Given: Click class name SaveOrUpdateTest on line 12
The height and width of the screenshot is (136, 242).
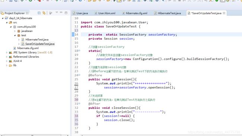Looking at the screenshot, I should tap(121, 26).
